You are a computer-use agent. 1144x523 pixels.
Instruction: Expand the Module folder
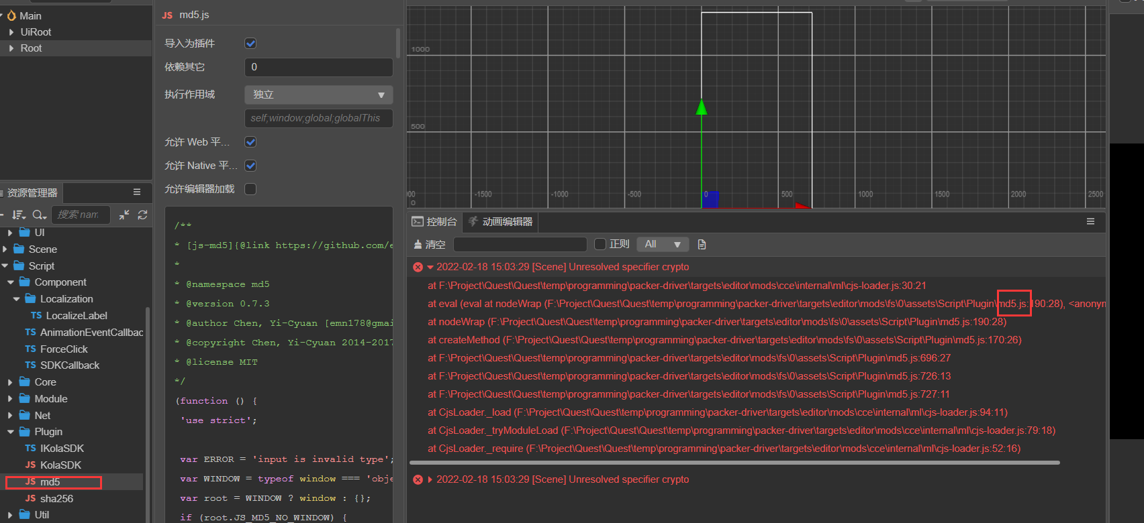(x=11, y=398)
